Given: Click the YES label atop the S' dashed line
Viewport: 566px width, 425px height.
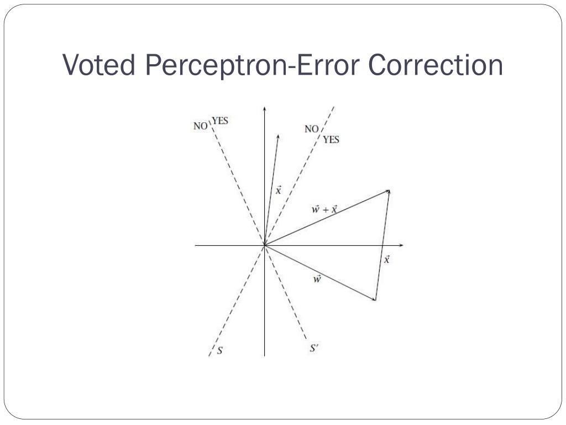Looking at the screenshot, I should click(x=220, y=121).
